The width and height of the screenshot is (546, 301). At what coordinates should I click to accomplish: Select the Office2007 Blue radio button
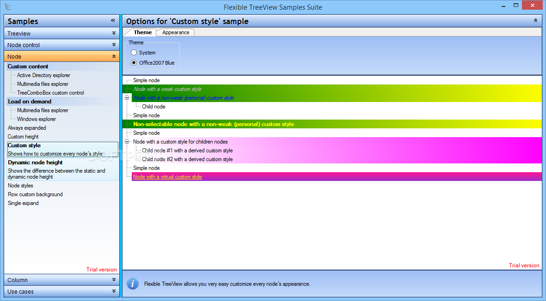click(134, 63)
